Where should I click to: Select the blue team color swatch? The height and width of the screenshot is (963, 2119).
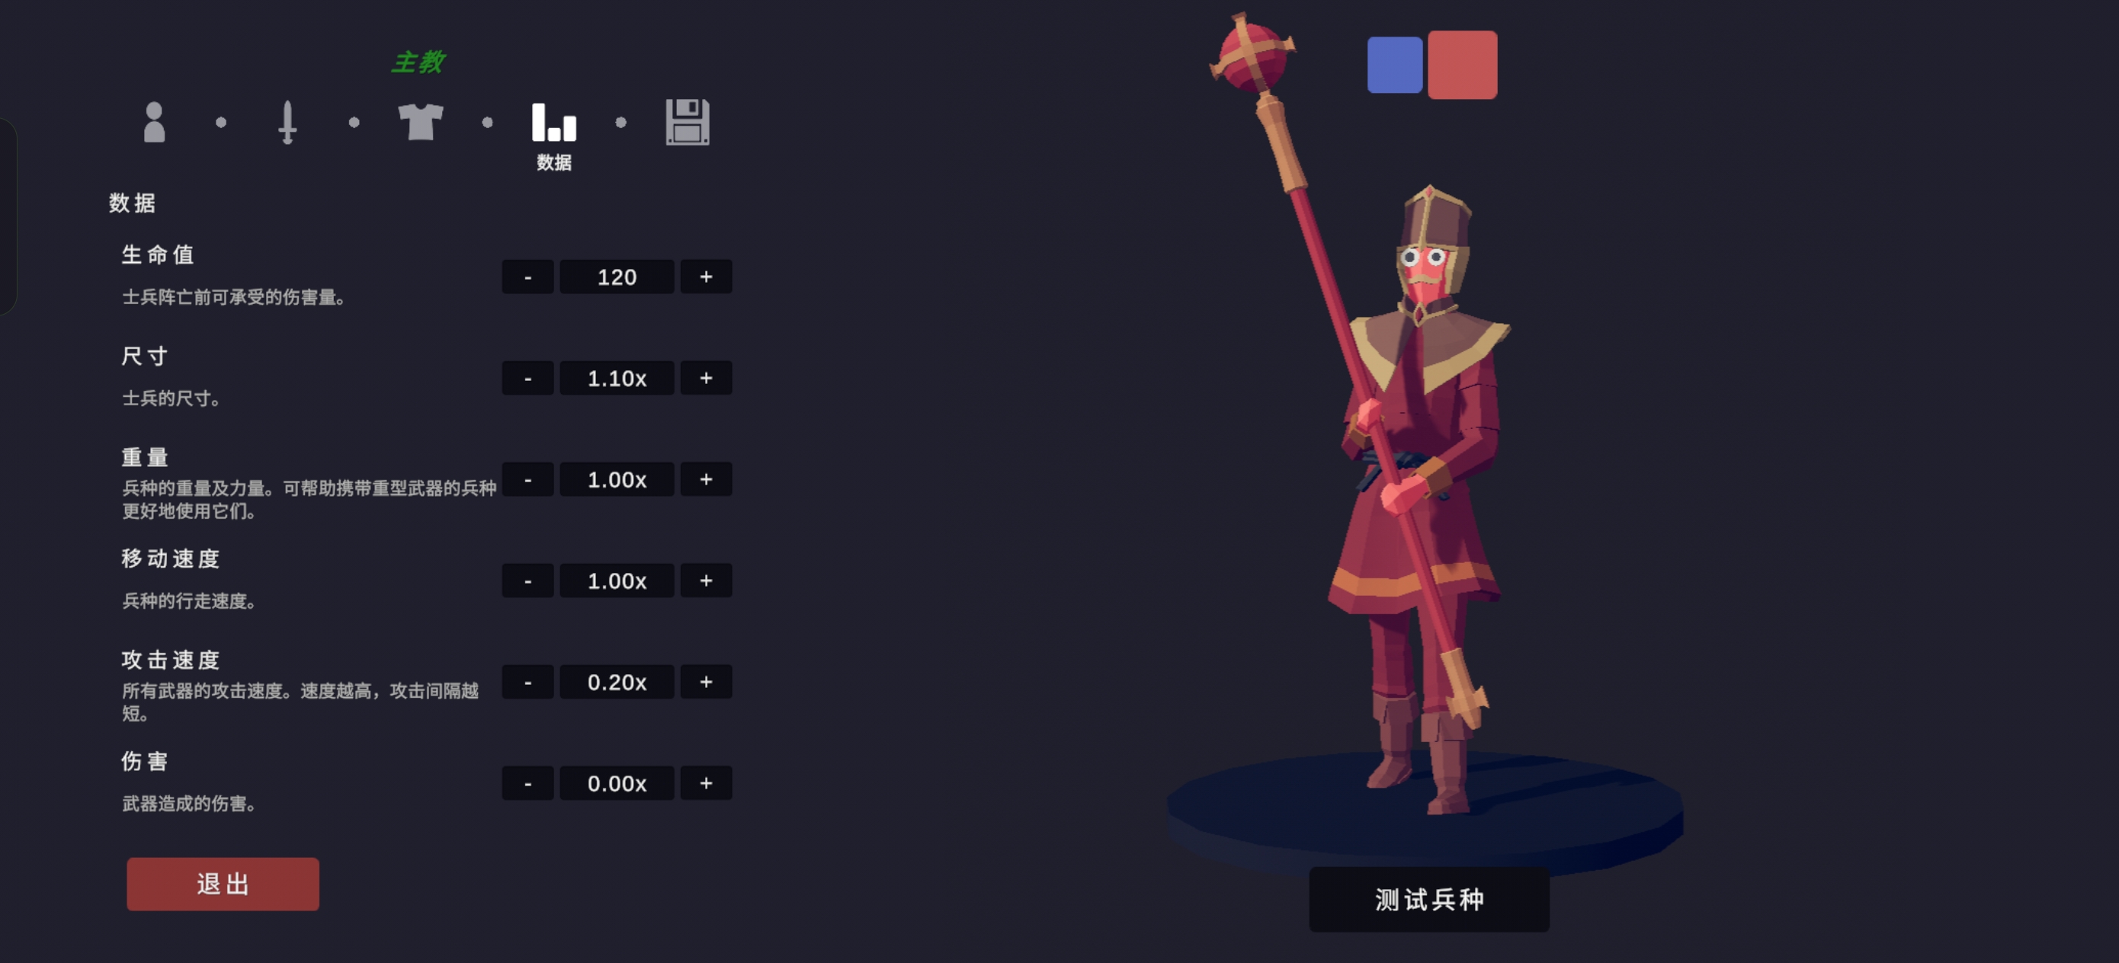[1394, 65]
